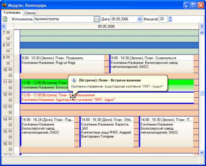Click the vertical scrollbar thumb
Viewport: 206px width, 166px height.
(x=202, y=93)
